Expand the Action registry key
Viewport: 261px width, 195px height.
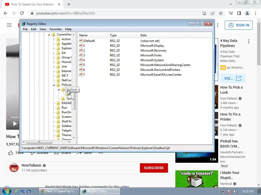click(54, 39)
